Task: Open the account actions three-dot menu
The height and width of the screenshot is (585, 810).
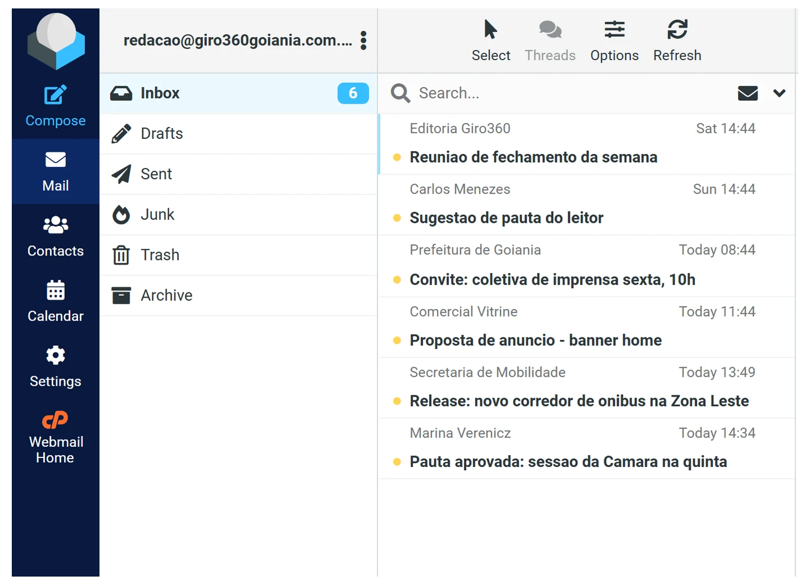Action: coord(364,40)
